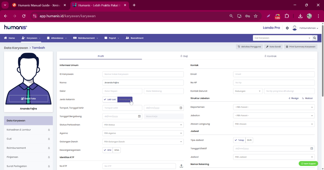Click the Resign link

click(294, 98)
